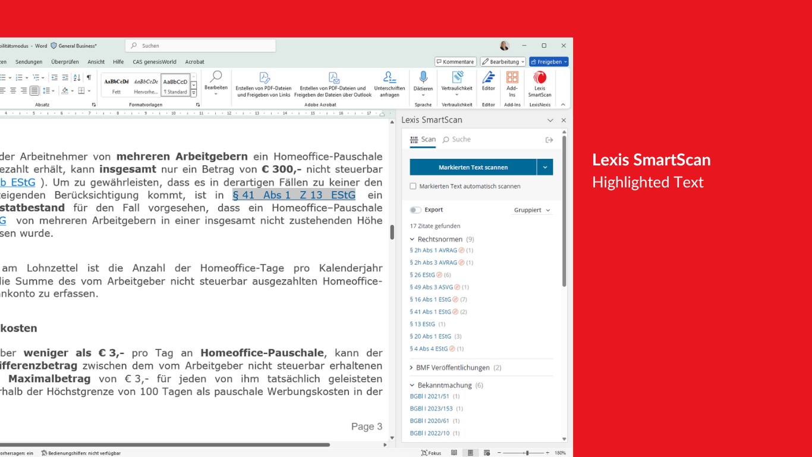812x457 pixels.
Task: Open line spacing options
Action: tap(48, 90)
